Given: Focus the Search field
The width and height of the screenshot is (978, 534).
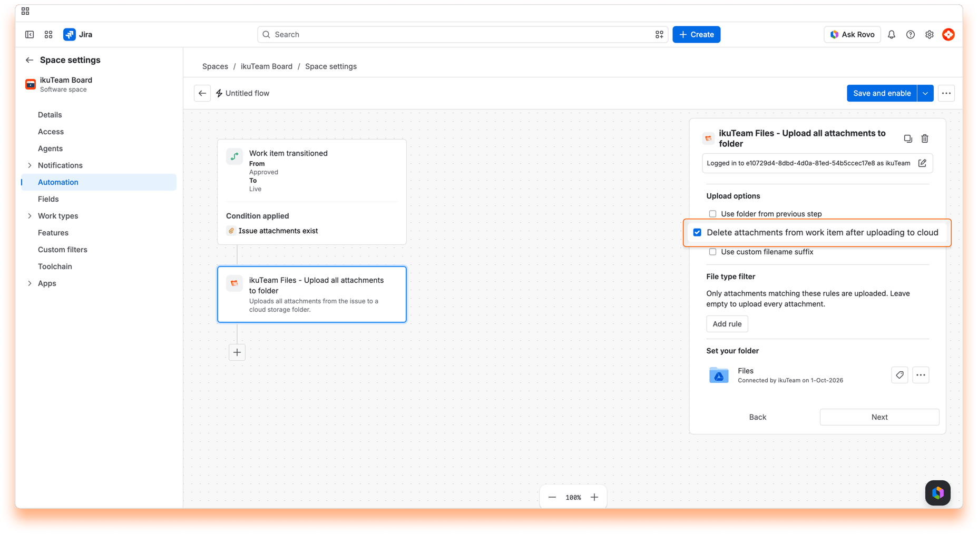Looking at the screenshot, I should pos(463,34).
